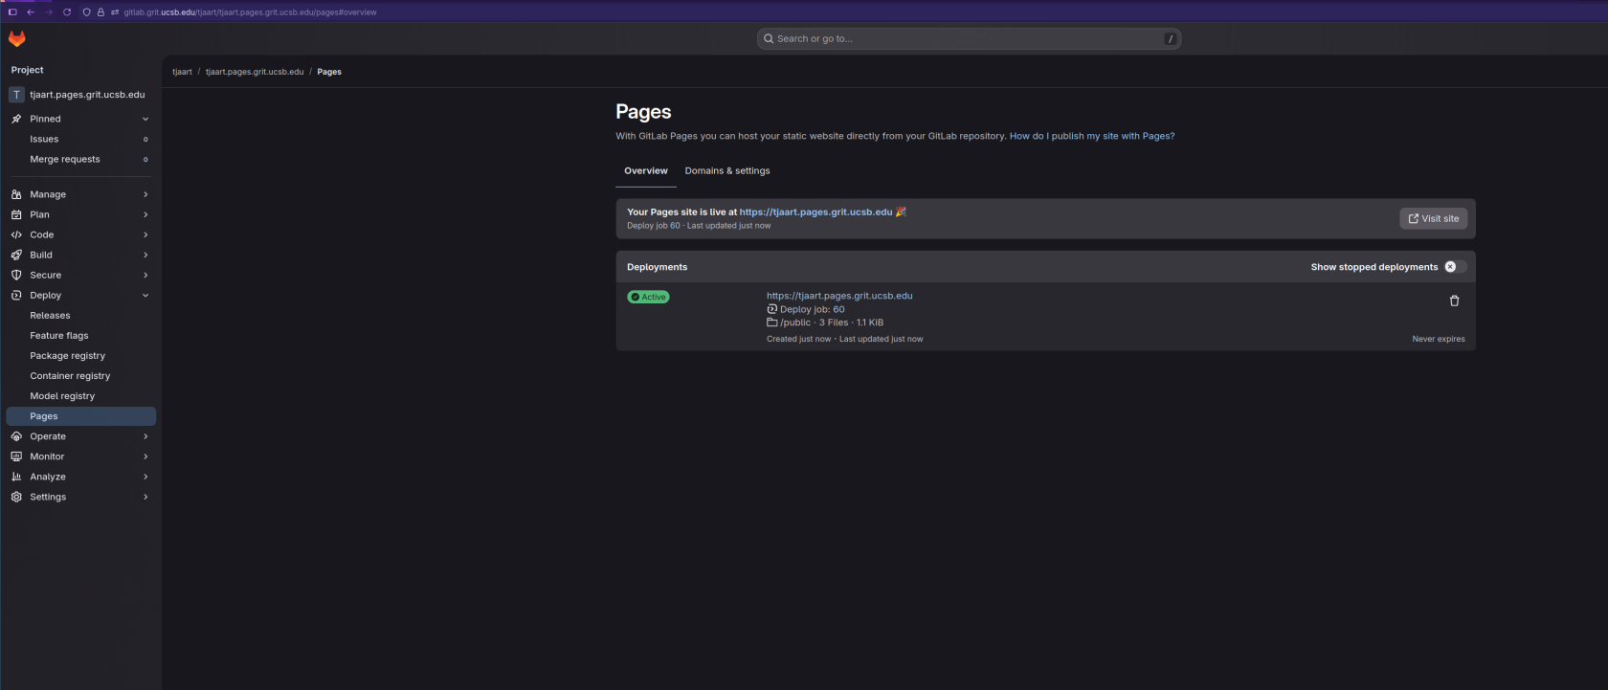Click the Monitor screen icon
The height and width of the screenshot is (690, 1608).
[16, 456]
